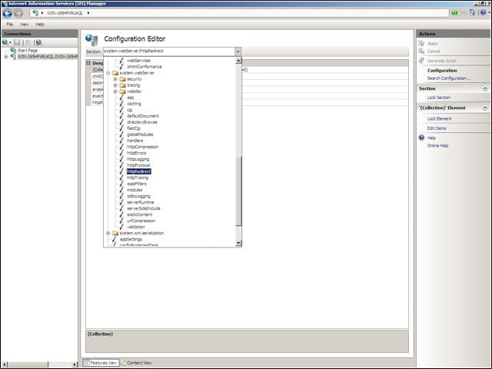
Task: Select Start Page in Connections tree
Action: [x=28, y=50]
